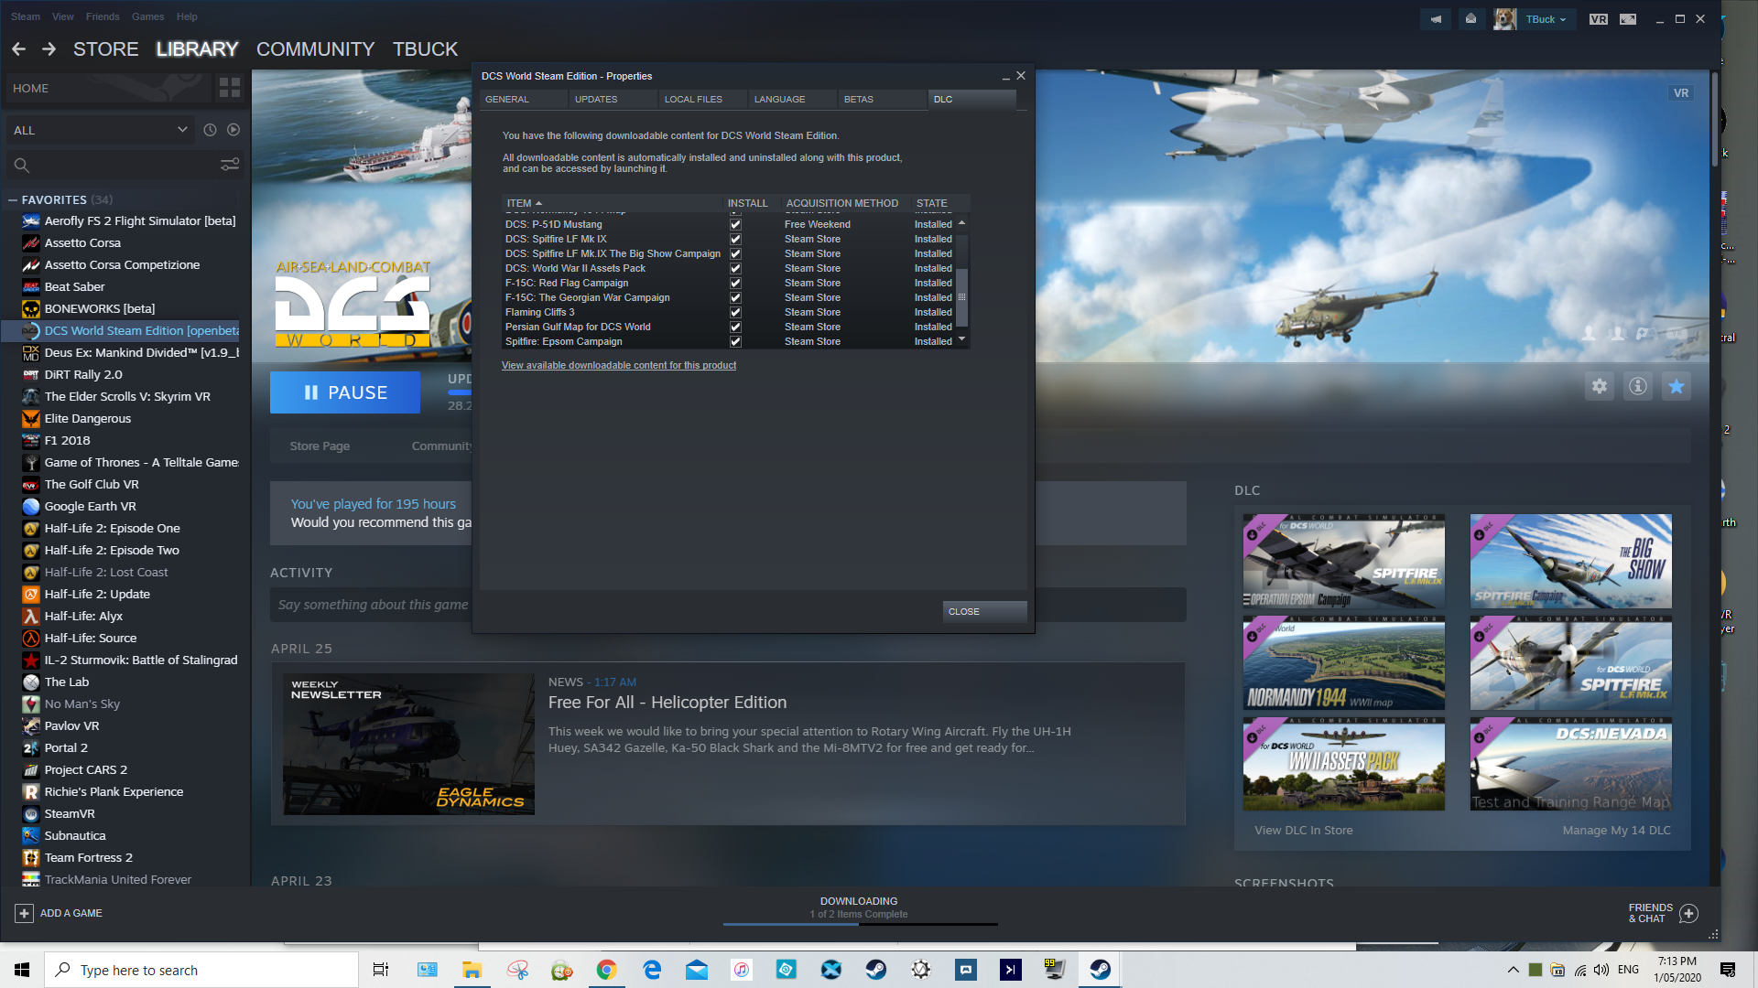Uncheck install for DCS: Spitfire LF Mk IX
The height and width of the screenshot is (988, 1758).
735,239
